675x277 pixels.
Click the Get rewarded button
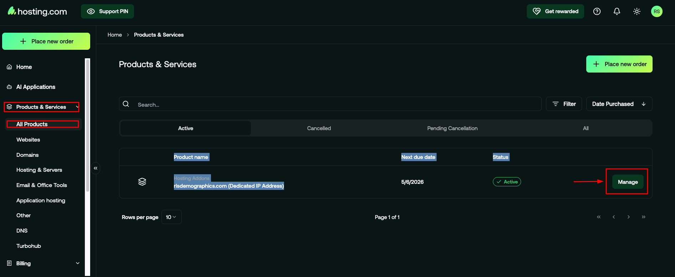(555, 11)
